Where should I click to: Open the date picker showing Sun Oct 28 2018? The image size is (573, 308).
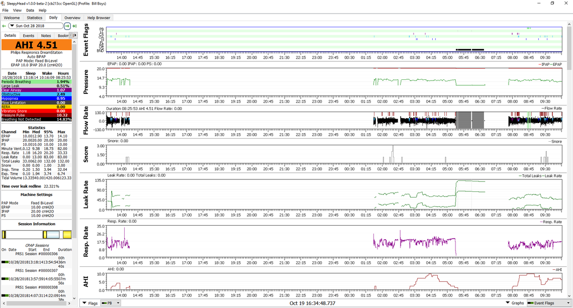(x=36, y=26)
